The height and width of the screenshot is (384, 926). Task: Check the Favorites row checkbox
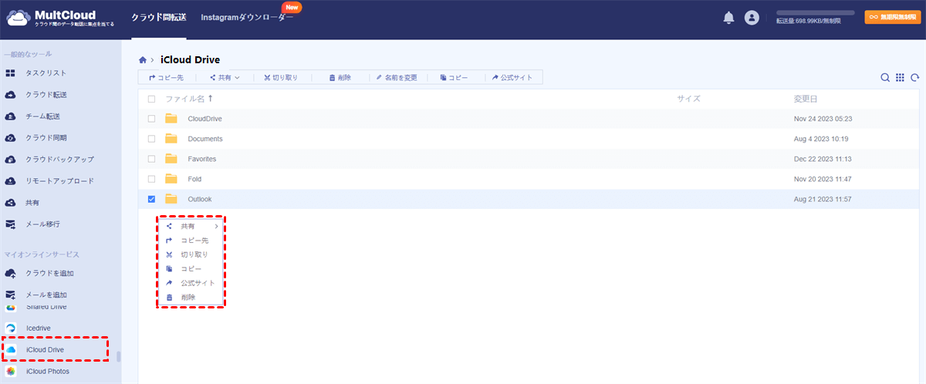point(151,159)
